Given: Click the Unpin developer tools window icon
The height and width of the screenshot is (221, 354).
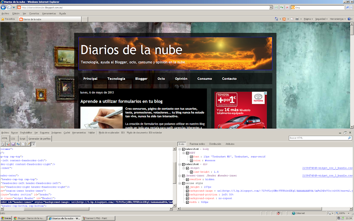Looking at the screenshot, I should coord(345,133).
